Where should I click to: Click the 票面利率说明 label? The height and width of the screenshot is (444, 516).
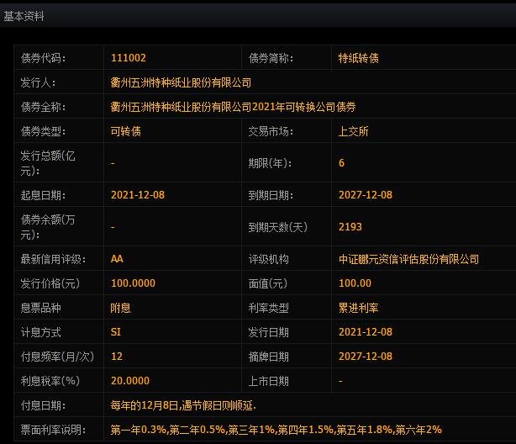53,430
